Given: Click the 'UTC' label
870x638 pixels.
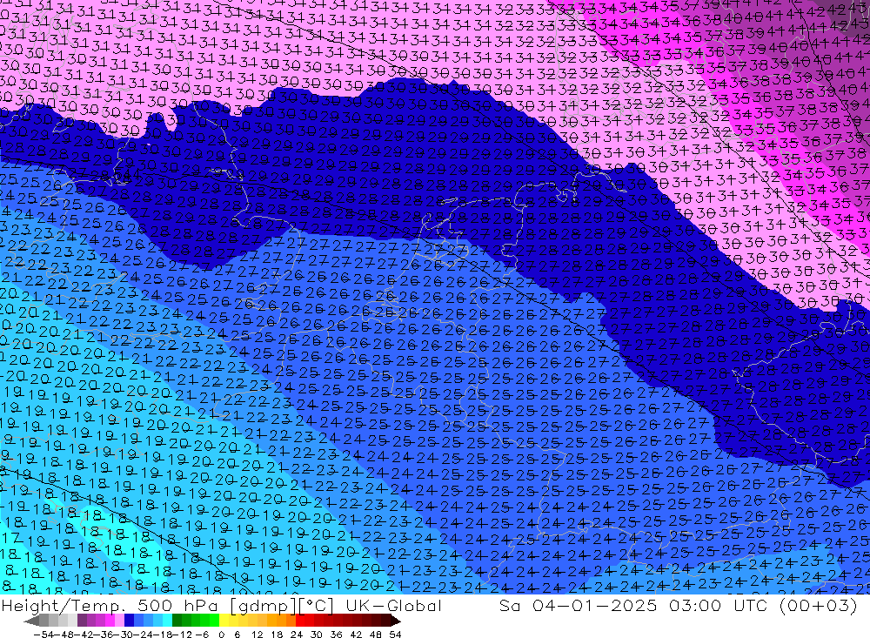Looking at the screenshot, I should 750,605.
